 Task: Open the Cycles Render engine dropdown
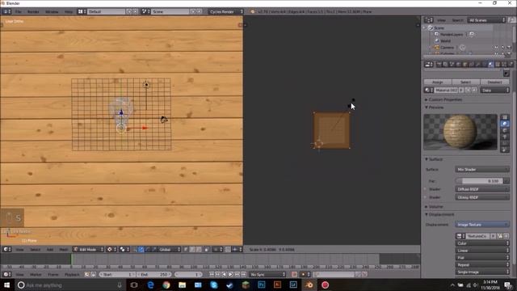tap(226, 11)
